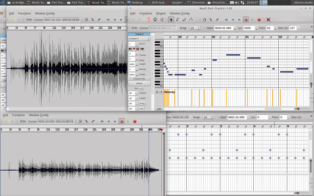Click stop in bottom-left wave editor

coord(121,121)
